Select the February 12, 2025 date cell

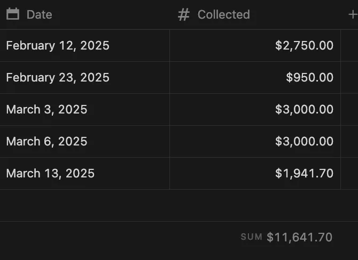point(85,45)
